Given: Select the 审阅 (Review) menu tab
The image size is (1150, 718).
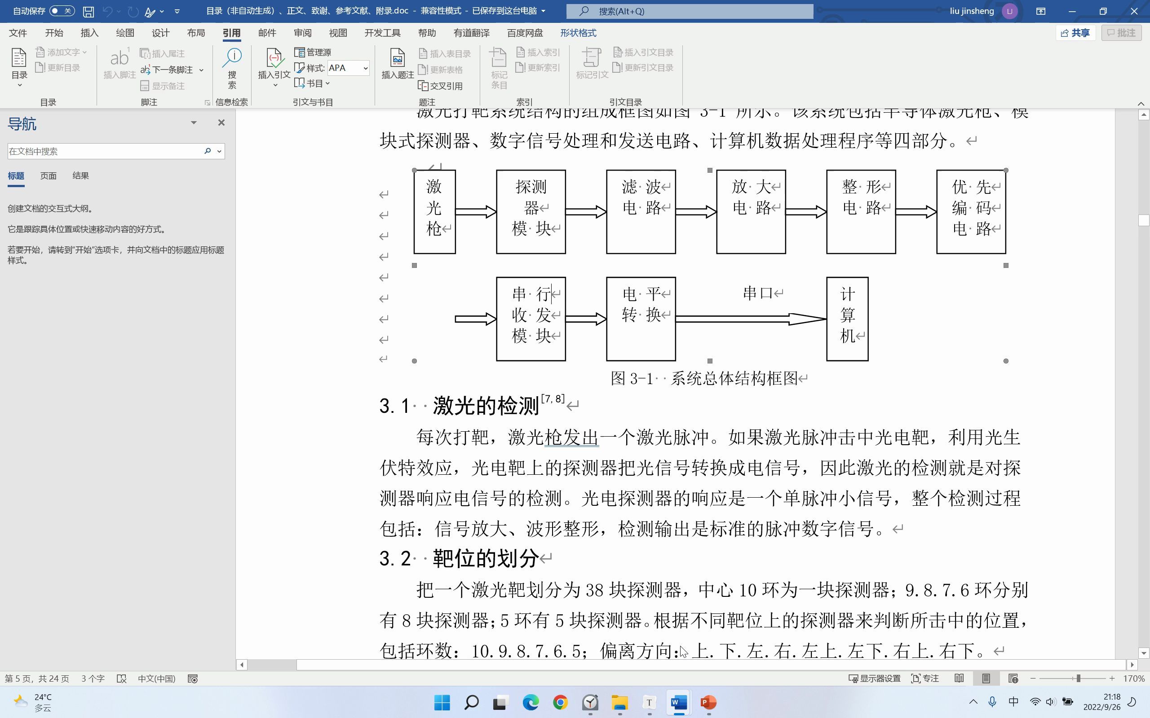Looking at the screenshot, I should point(302,32).
